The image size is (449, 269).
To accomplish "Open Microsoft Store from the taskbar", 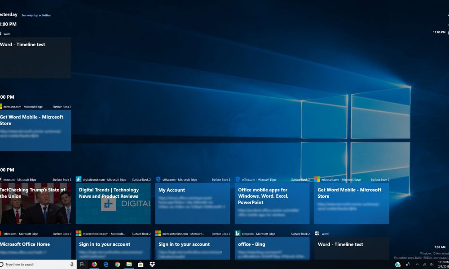I will click(x=141, y=265).
